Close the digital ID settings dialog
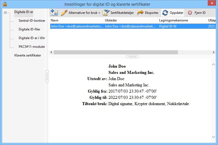This screenshot has width=218, height=145. [212, 3]
